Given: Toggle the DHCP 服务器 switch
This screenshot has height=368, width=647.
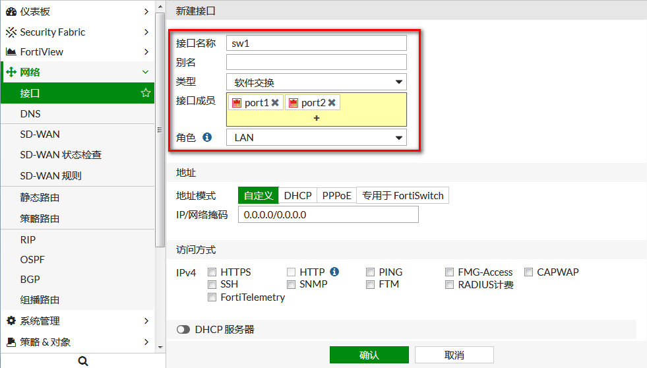Looking at the screenshot, I should [183, 329].
